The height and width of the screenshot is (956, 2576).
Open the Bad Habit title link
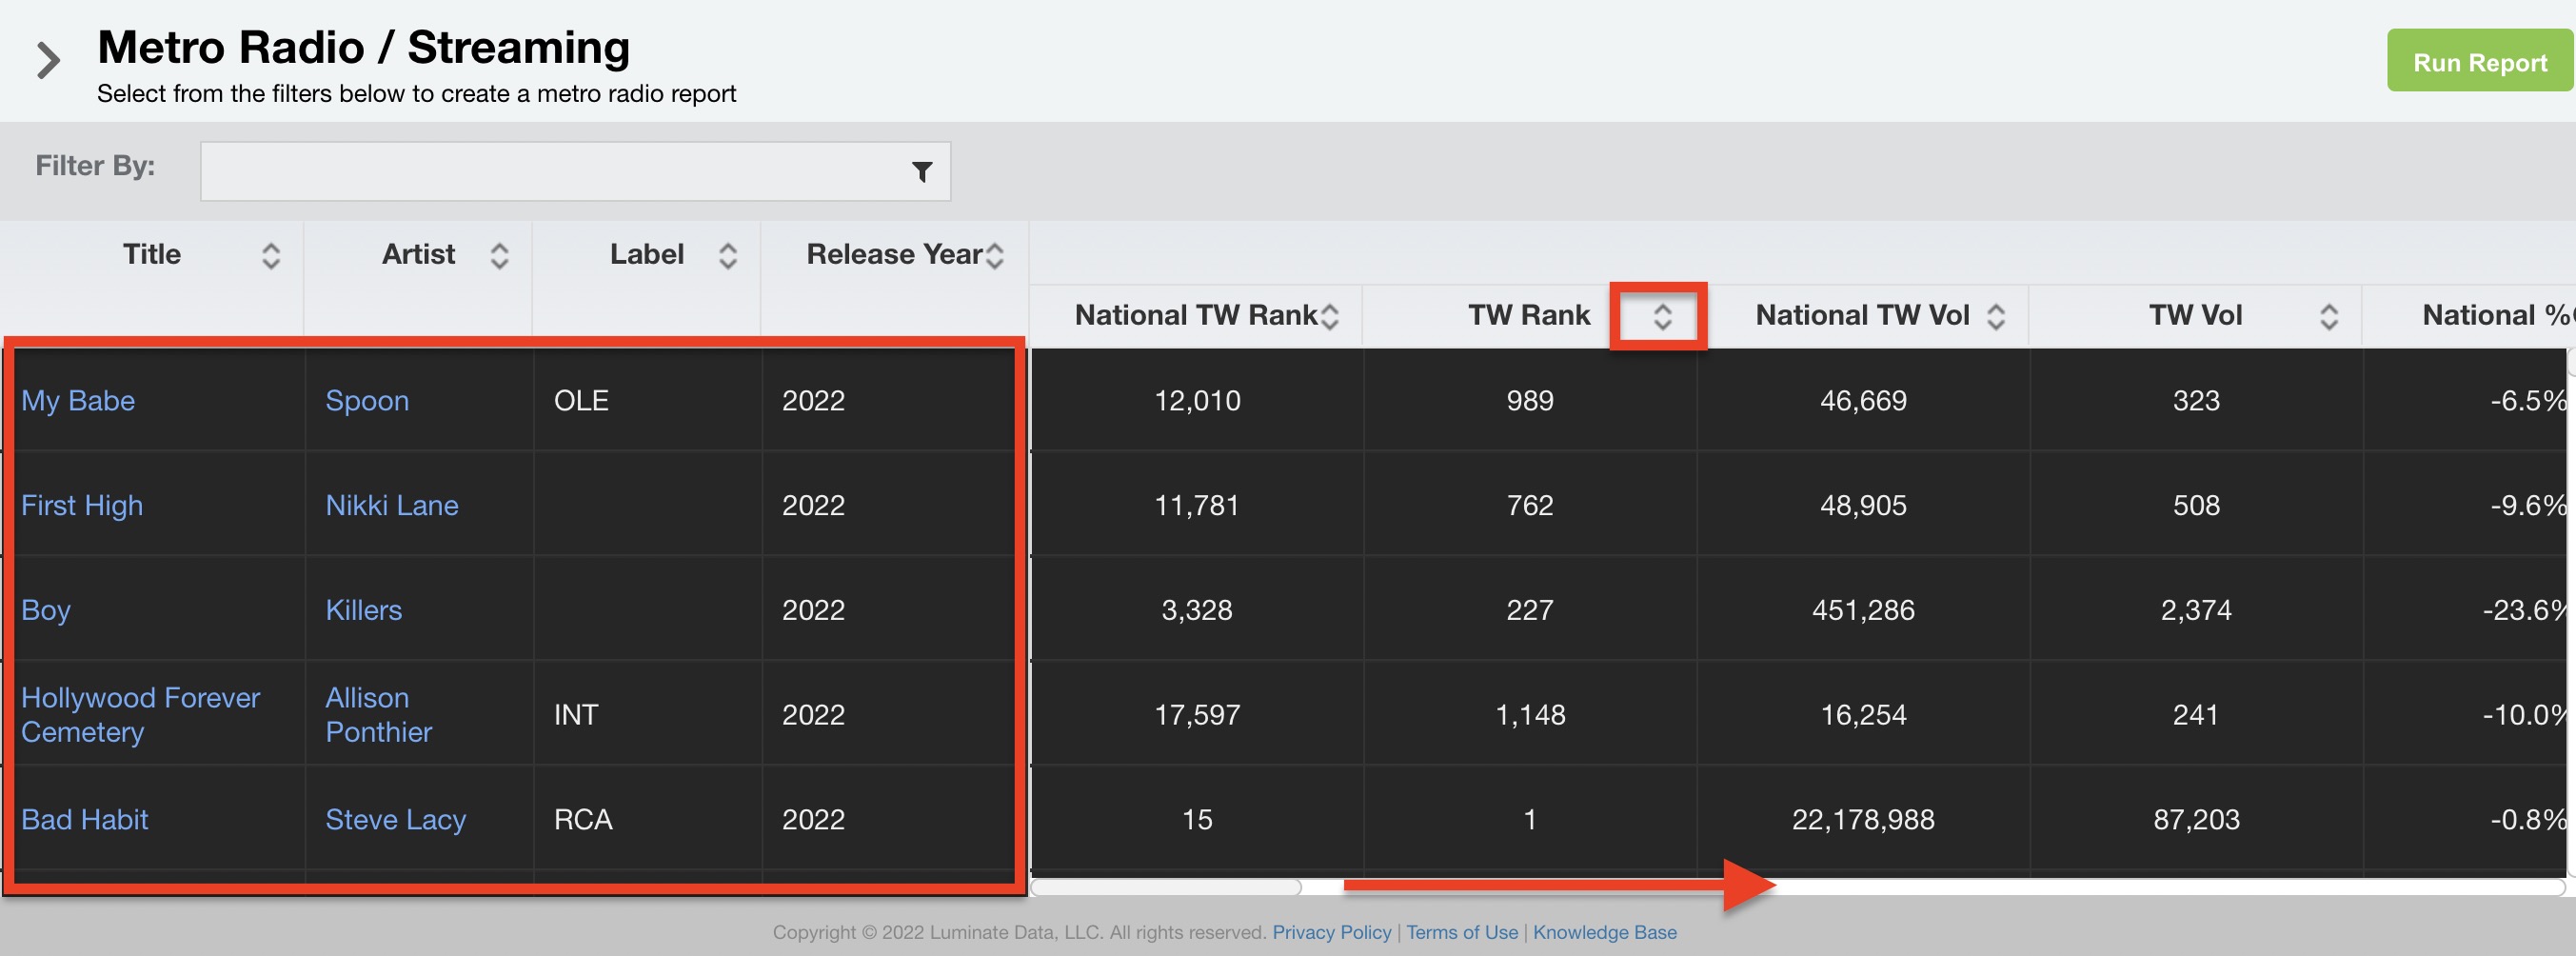[x=85, y=819]
